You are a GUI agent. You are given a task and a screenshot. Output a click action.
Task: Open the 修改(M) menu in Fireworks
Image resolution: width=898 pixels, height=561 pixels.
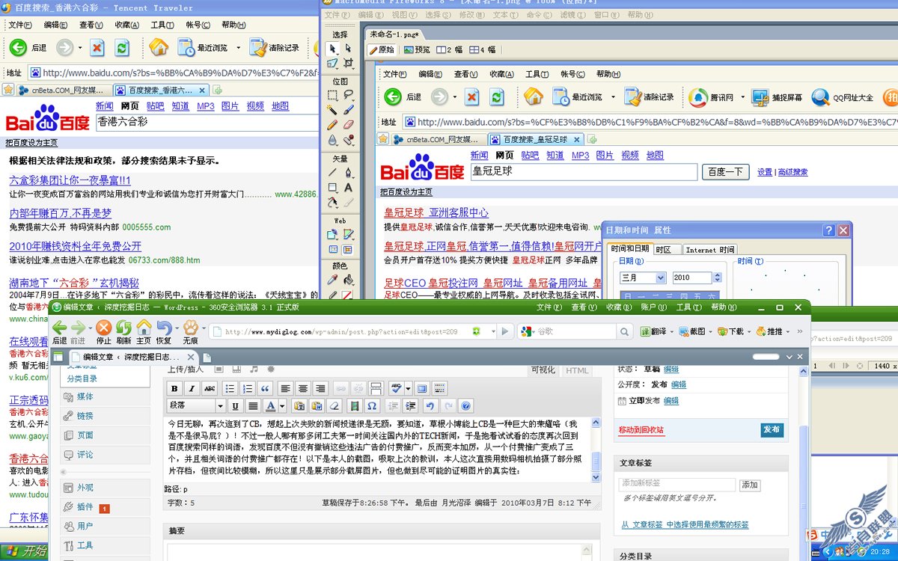pyautogui.click(x=472, y=15)
